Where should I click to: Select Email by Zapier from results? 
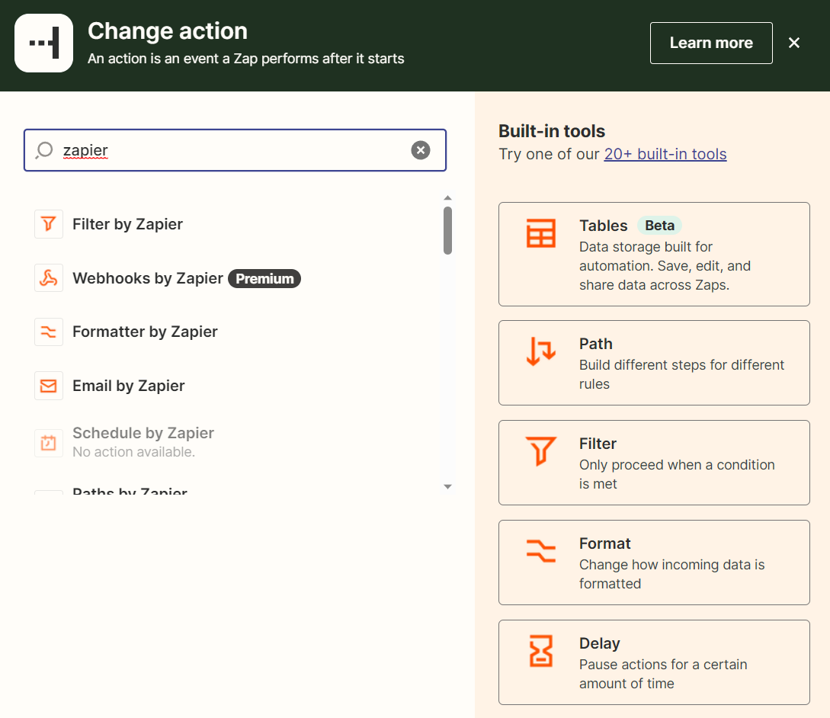coord(128,386)
